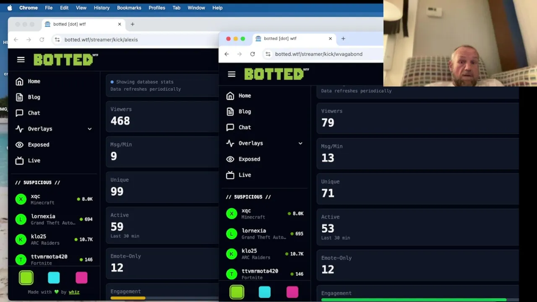Click Active 59 stat in back window
Image resolution: width=537 pixels, height=302 pixels.
[x=162, y=226]
